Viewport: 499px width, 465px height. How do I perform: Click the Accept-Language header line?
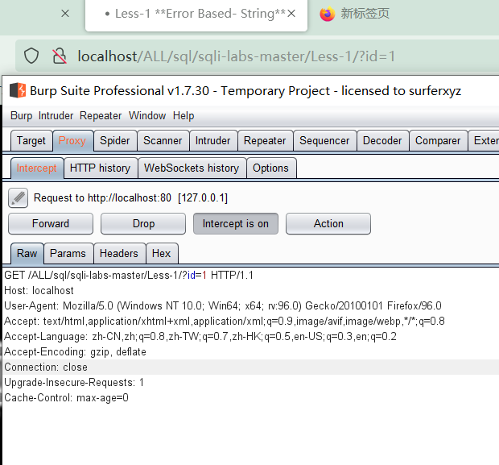[200, 336]
